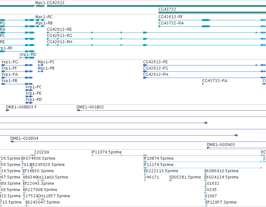Click the SD05281.5prime EST arrow
Image resolution: width=266 pixels, height=207 pixels.
click(171, 180)
